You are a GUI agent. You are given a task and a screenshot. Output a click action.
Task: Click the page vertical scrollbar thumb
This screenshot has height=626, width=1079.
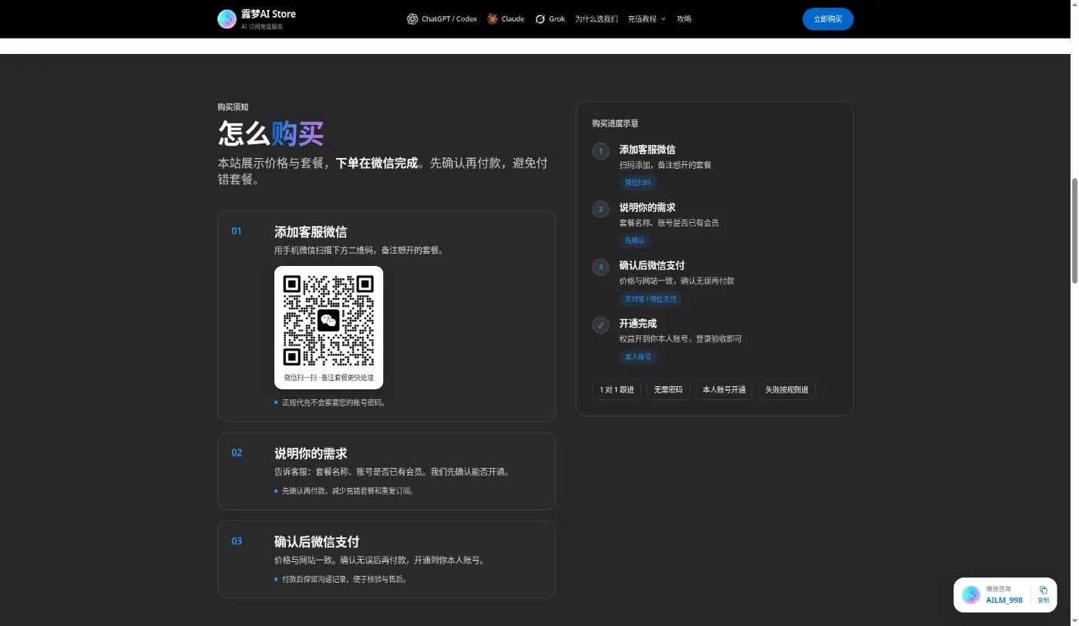[1074, 230]
